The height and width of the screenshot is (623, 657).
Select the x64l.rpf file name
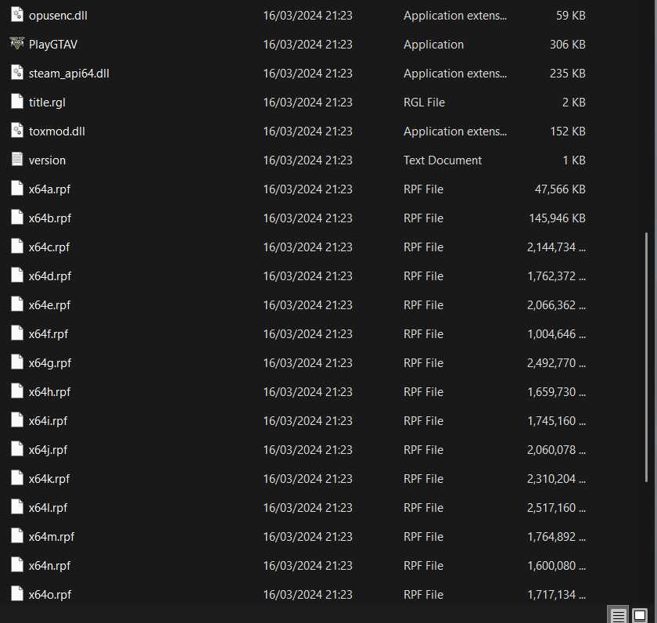point(48,507)
